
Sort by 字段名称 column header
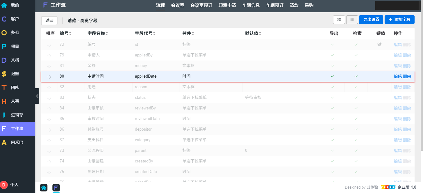98,33
